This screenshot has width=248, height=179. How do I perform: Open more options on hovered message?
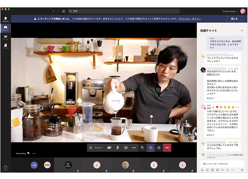coord(238,107)
